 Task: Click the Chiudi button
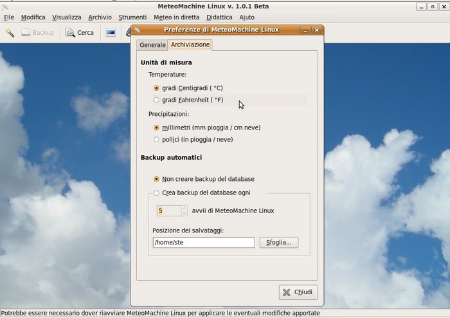click(298, 292)
